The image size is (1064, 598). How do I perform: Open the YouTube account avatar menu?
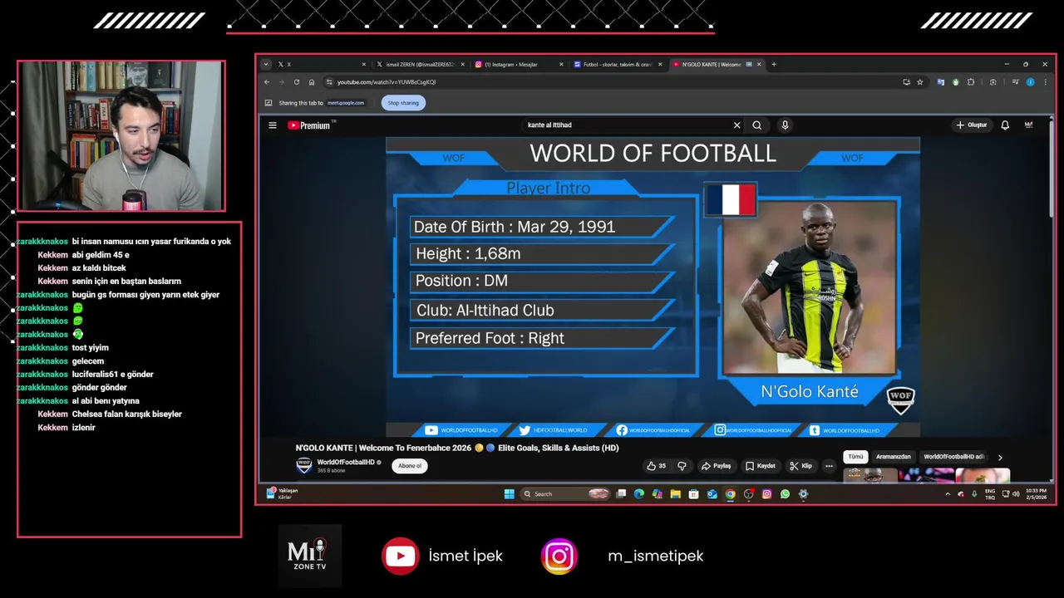[1028, 125]
